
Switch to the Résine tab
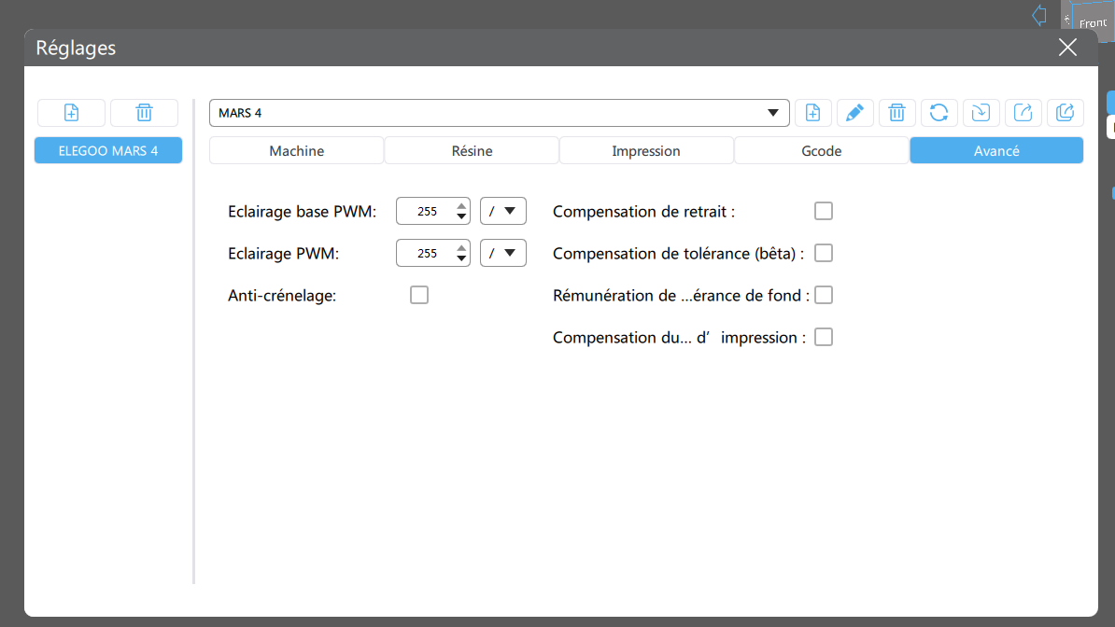click(x=472, y=151)
